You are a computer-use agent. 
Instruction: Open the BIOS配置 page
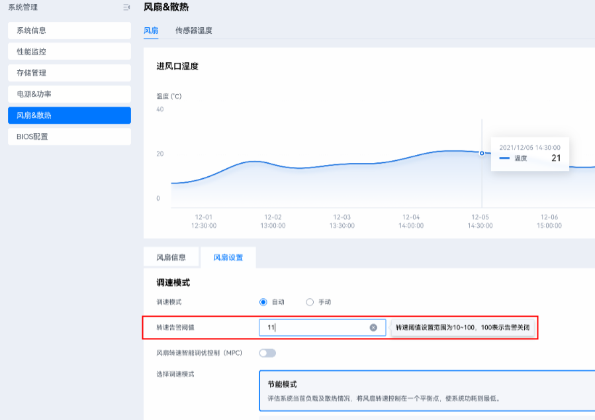click(69, 136)
